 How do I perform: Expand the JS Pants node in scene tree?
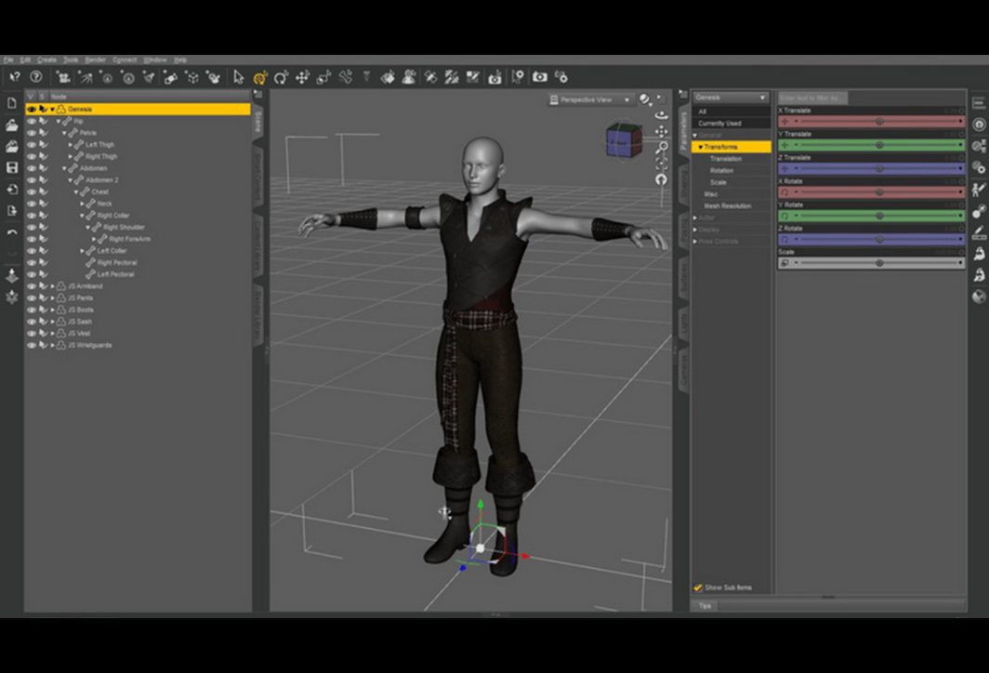(x=52, y=298)
